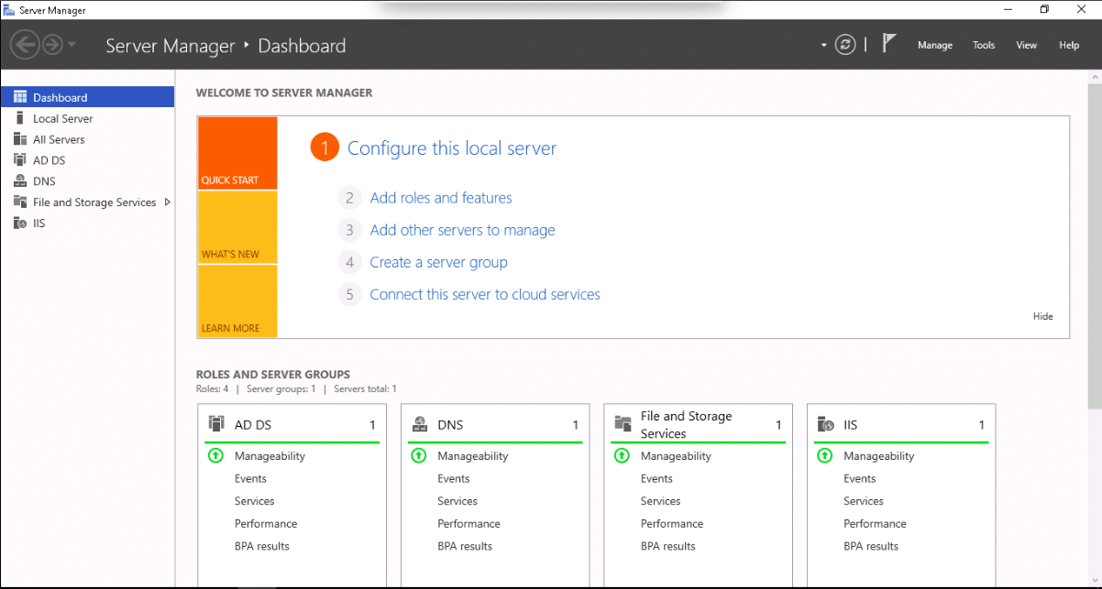Image resolution: width=1102 pixels, height=589 pixels.
Task: Open the navigation history dropdown arrow
Action: [72, 45]
